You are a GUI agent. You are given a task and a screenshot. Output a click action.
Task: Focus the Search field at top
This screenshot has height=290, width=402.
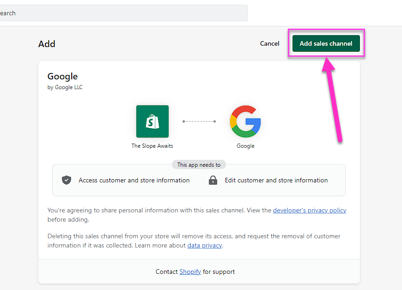123,13
